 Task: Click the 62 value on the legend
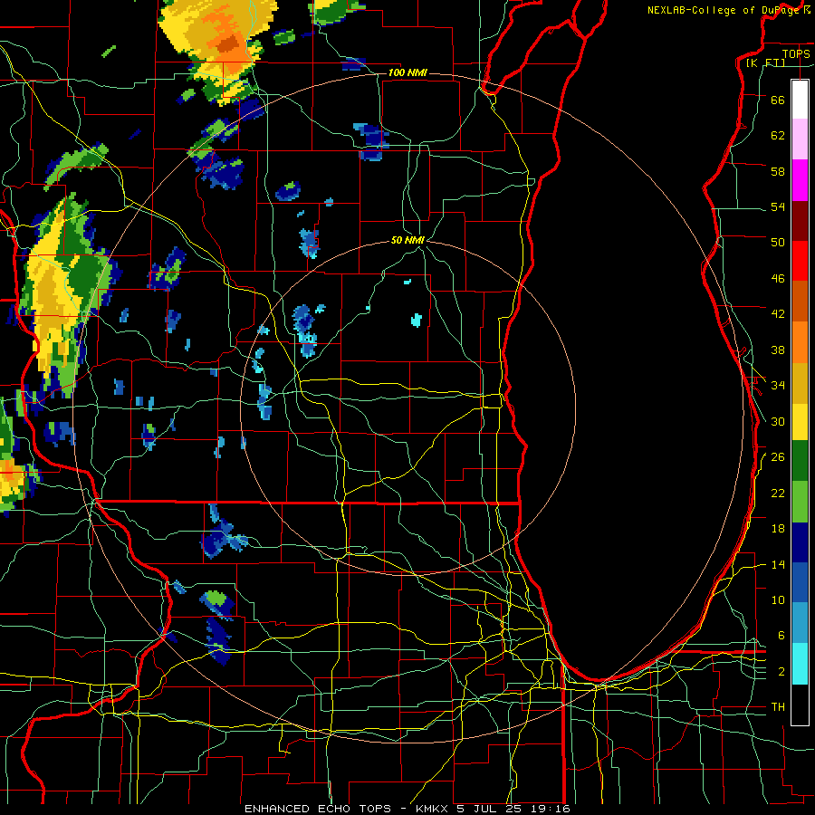point(778,135)
